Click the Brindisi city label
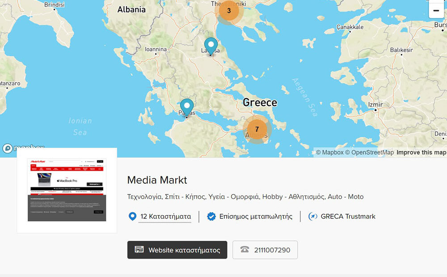The image size is (447, 277). point(54,4)
